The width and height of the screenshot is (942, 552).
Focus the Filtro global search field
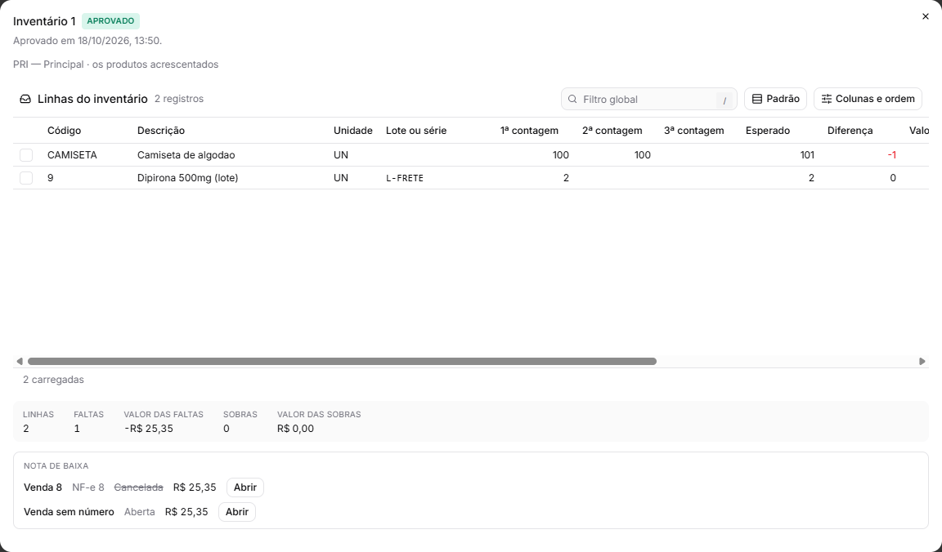coord(648,99)
